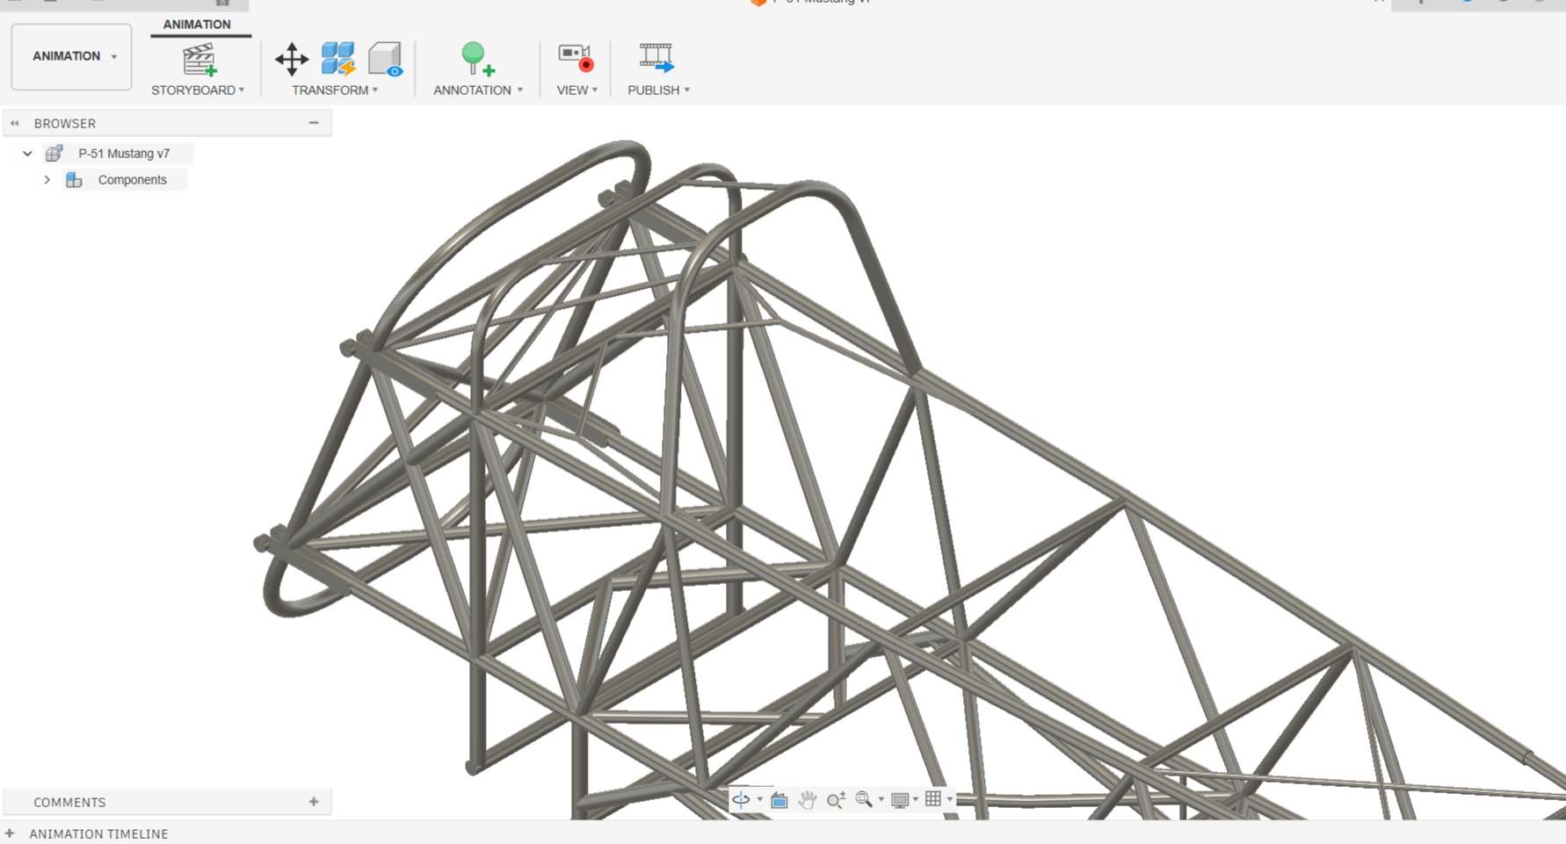Open the STORYBOARD dropdown menu
This screenshot has height=844, width=1566.
(198, 90)
